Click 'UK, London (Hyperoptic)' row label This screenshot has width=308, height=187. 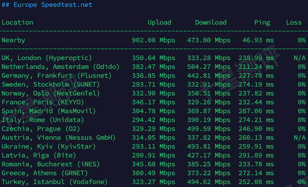point(47,58)
